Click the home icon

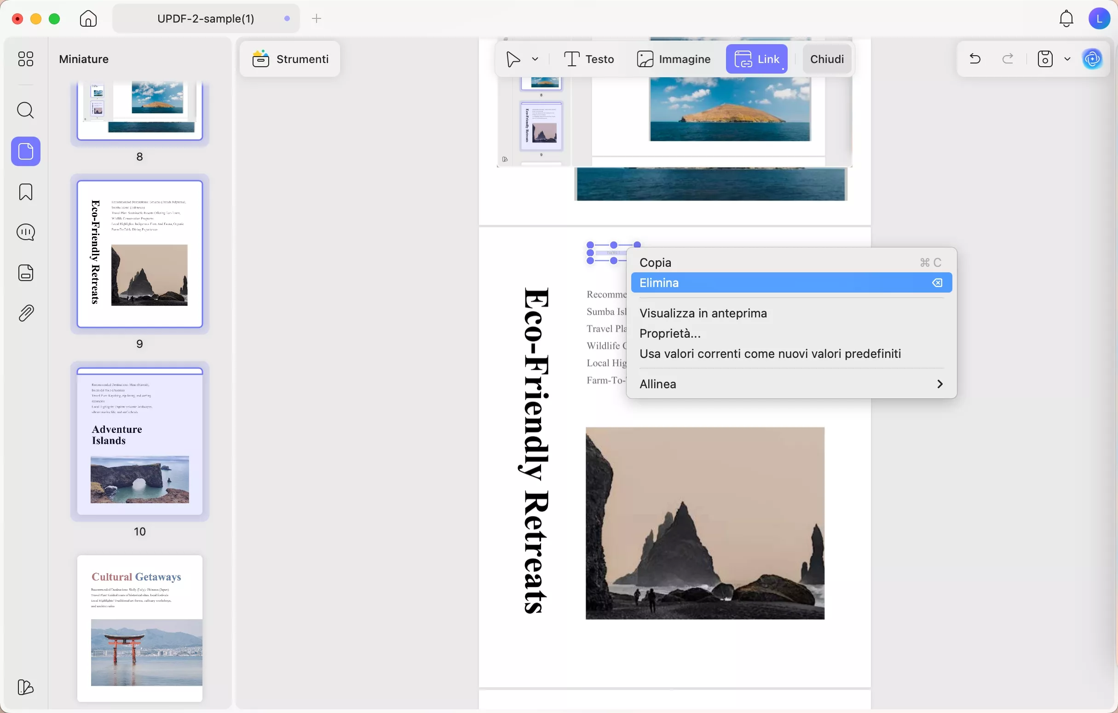pyautogui.click(x=88, y=18)
